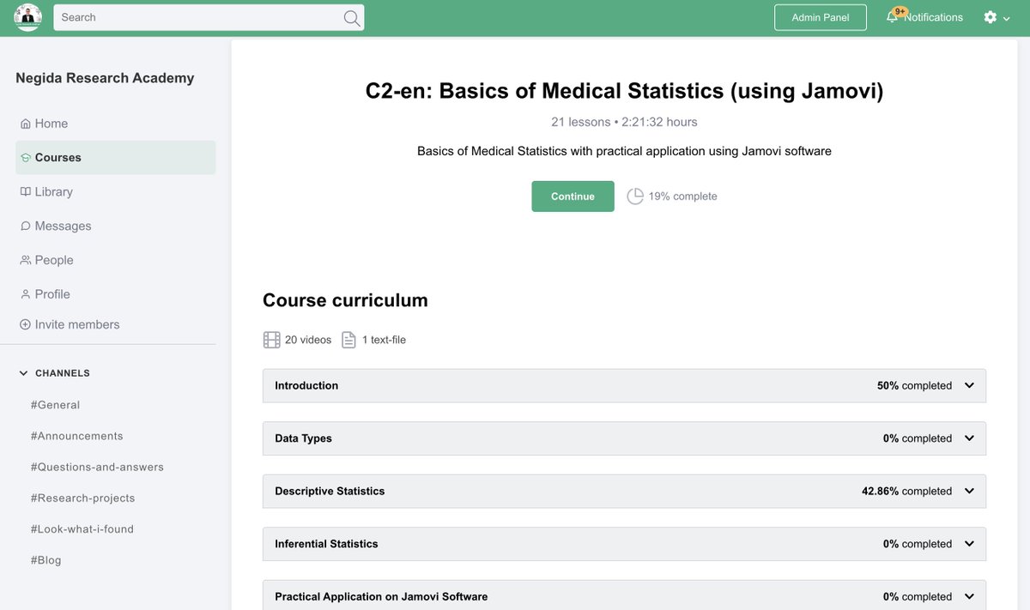Click the Course curriculum heading
Image resolution: width=1030 pixels, height=610 pixels.
(x=345, y=300)
